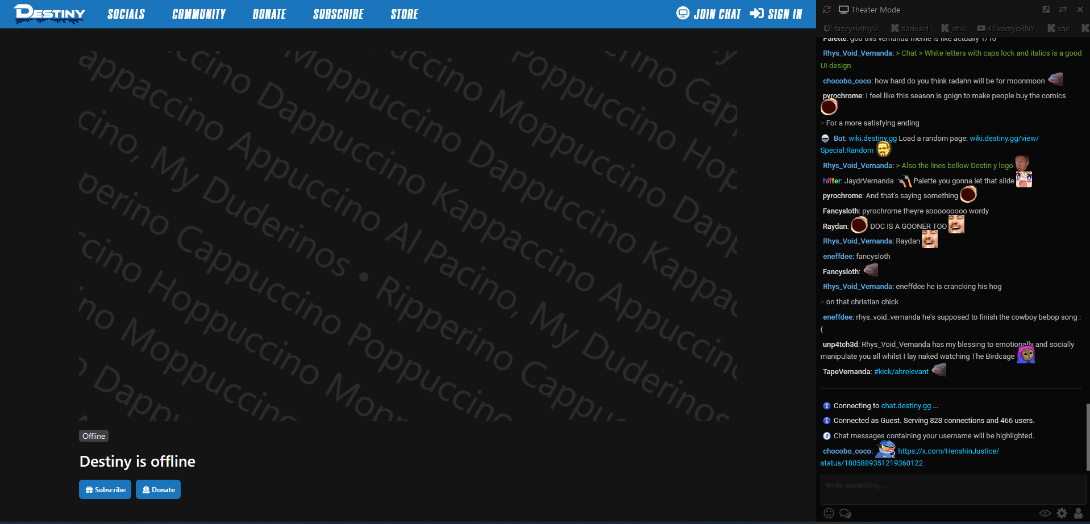This screenshot has width=1090, height=524.
Task: Click the hammer emote after JaydrVernanda
Action: click(x=904, y=181)
